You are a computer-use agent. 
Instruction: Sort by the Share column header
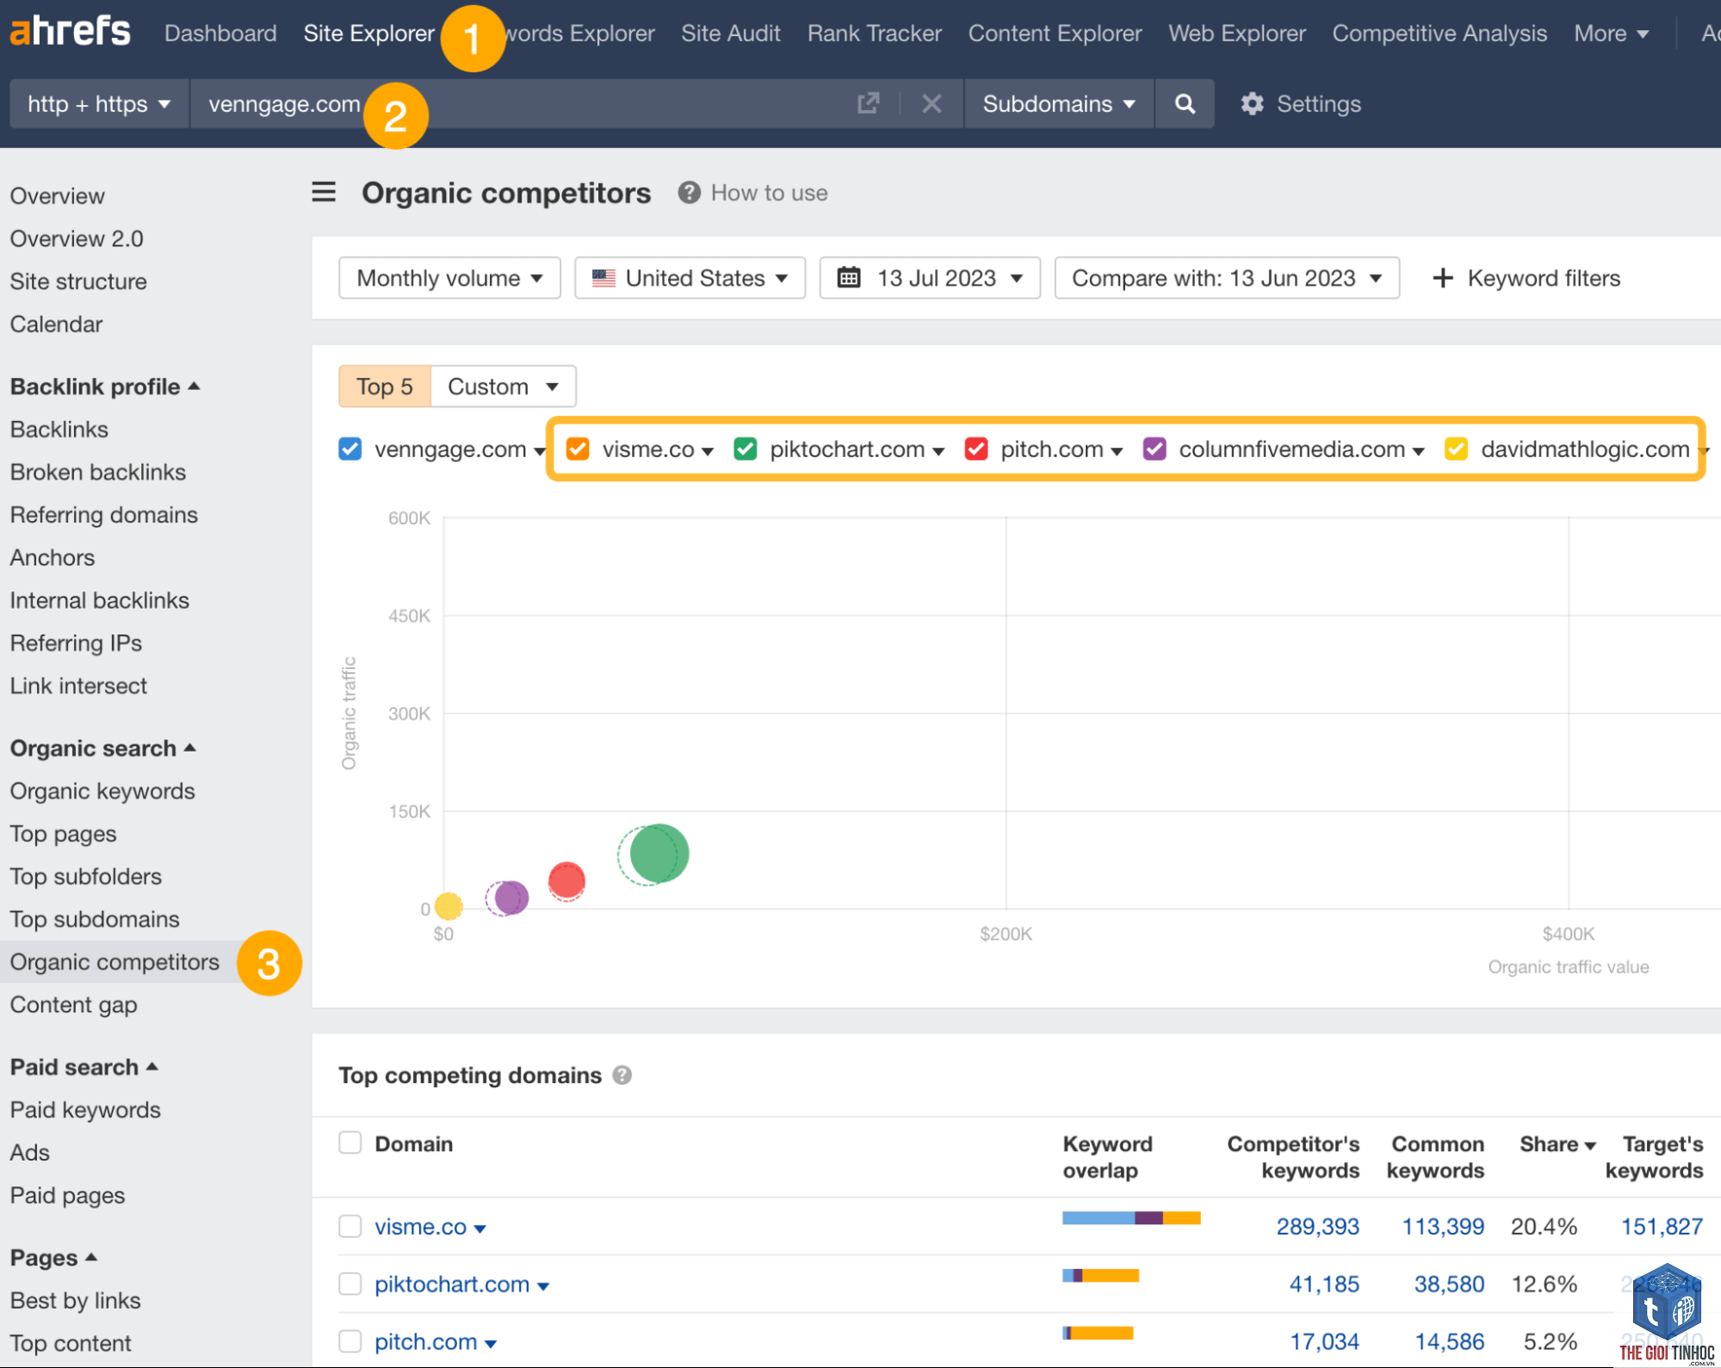[1557, 1144]
